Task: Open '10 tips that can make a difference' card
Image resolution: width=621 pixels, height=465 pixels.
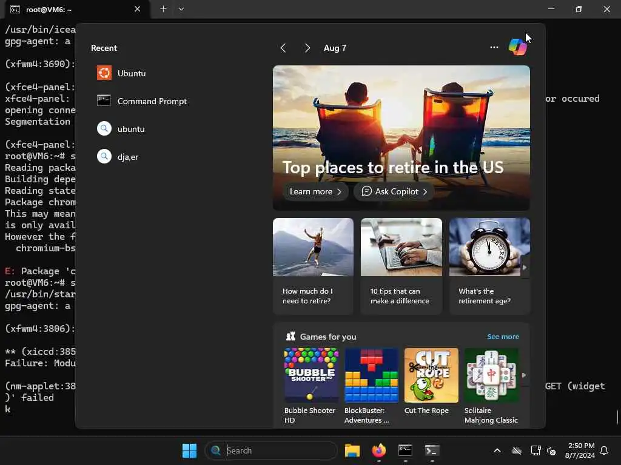Action: coord(401,266)
